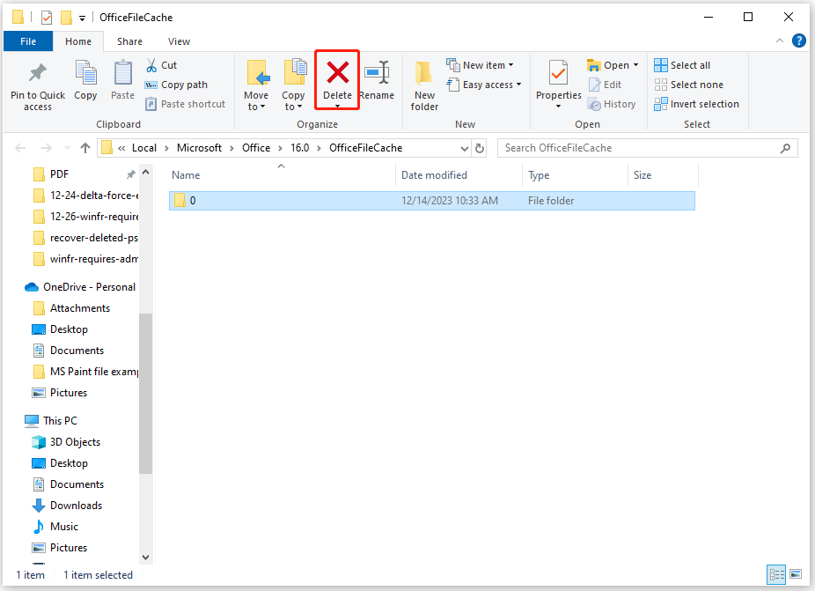Click Local in the address breadcrumb

[144, 148]
